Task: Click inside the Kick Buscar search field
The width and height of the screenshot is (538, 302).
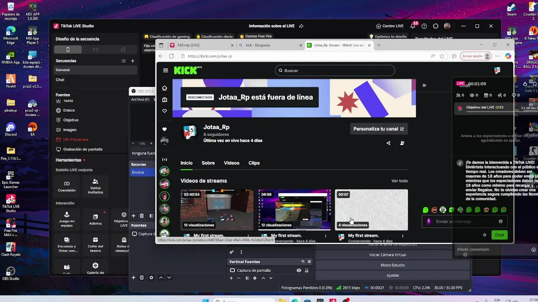Action: point(335,70)
